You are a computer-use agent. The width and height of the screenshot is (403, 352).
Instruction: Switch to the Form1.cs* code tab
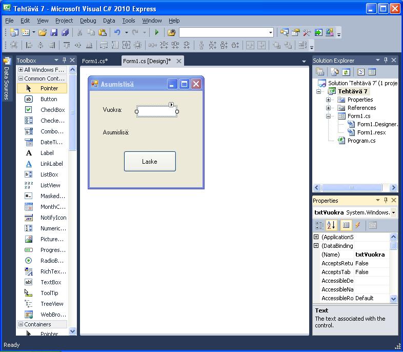[x=95, y=61]
